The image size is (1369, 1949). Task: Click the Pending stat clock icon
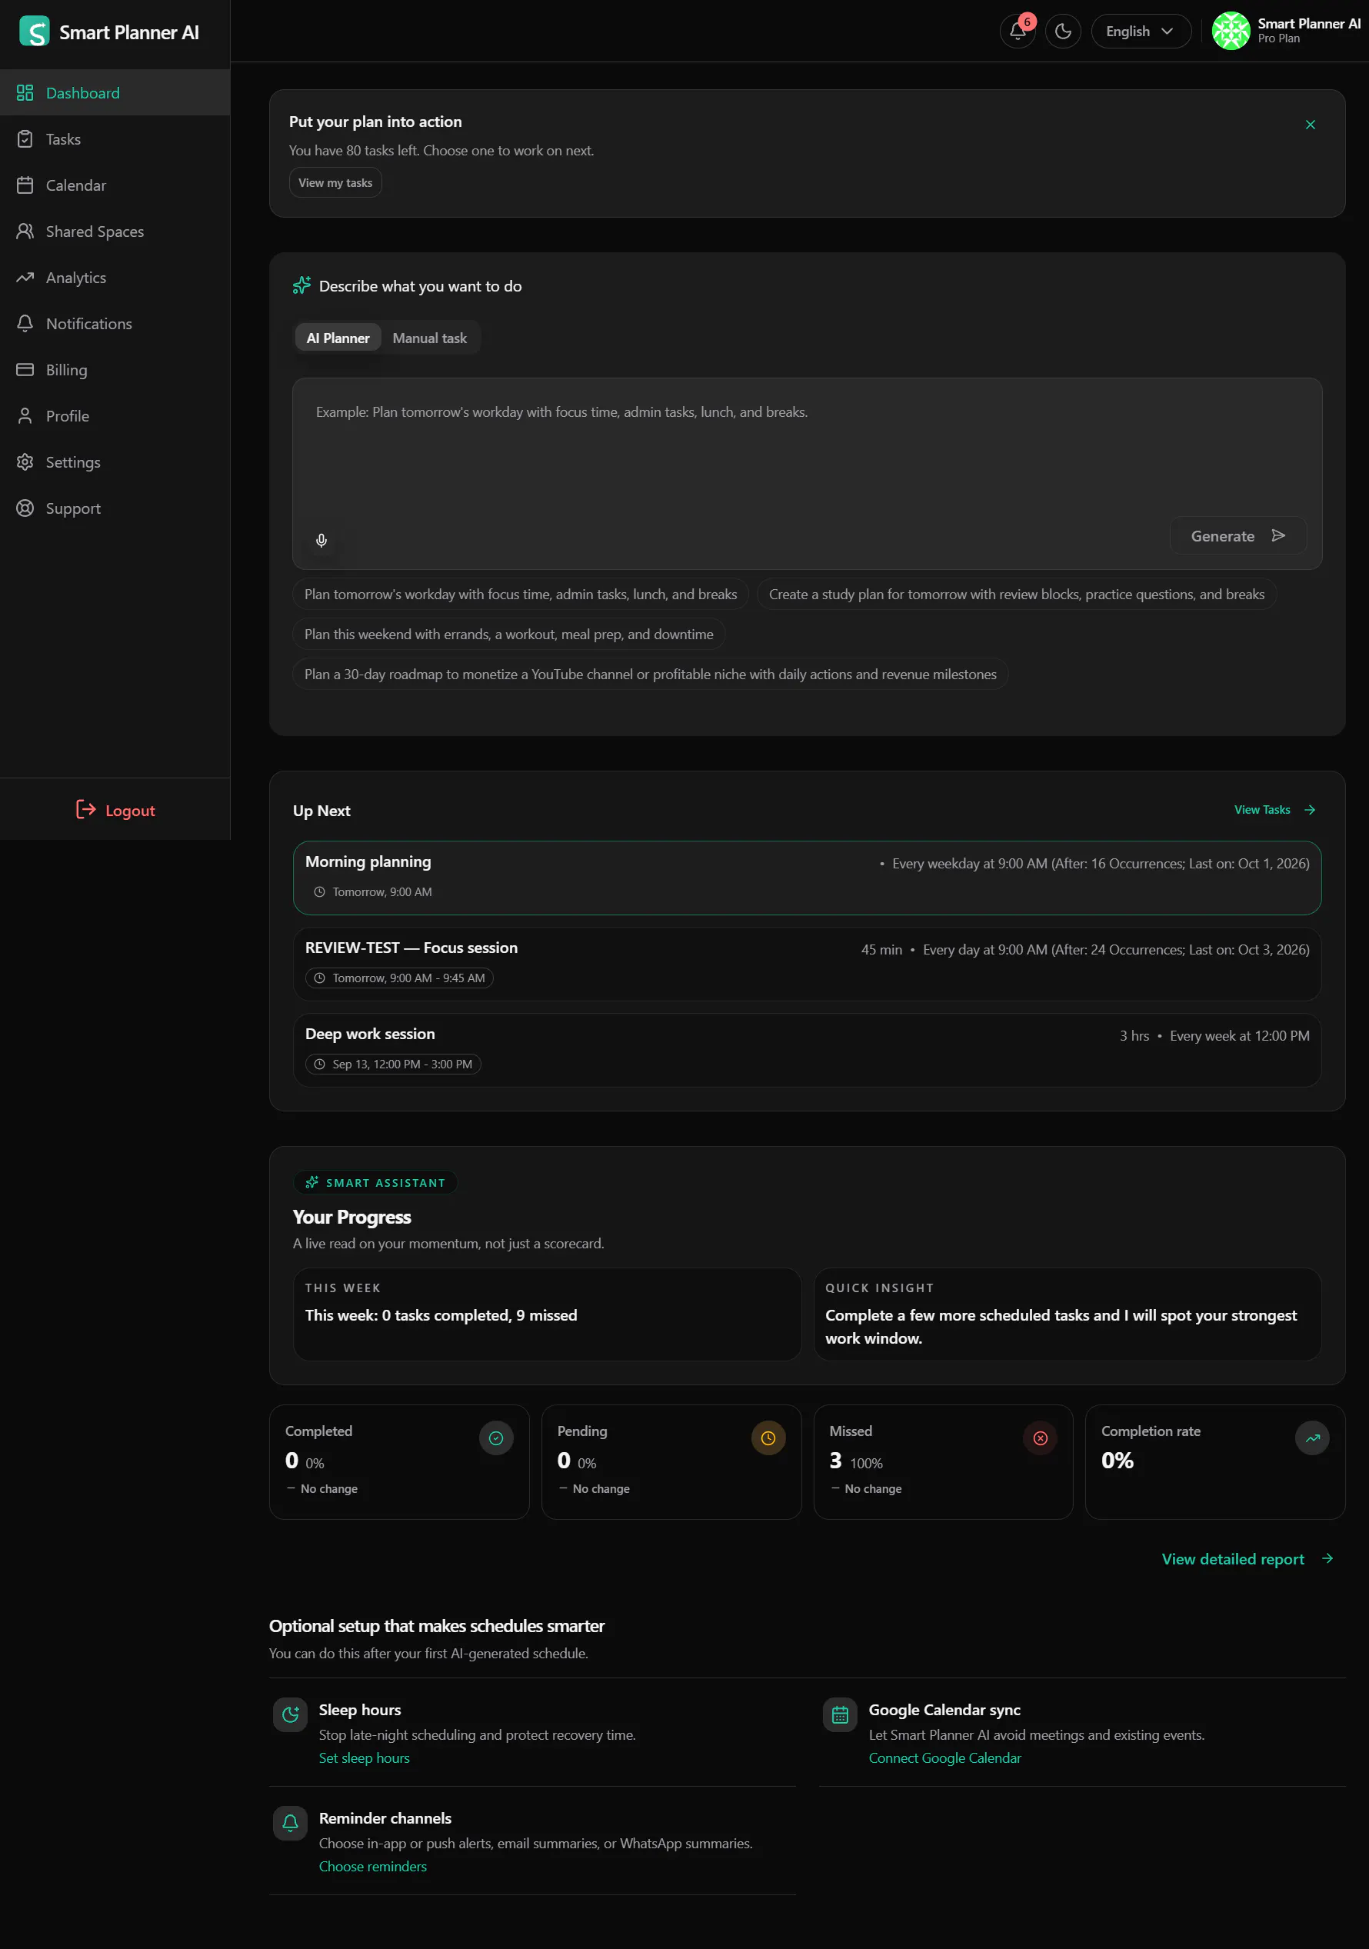[x=768, y=1438]
